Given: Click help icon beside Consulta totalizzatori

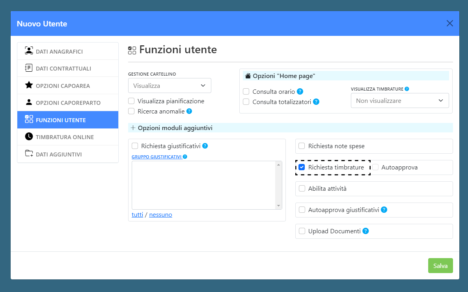Looking at the screenshot, I should point(316,102).
